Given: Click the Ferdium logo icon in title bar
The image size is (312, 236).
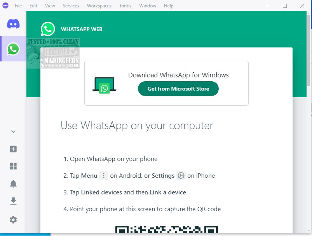Looking at the screenshot, I should pyautogui.click(x=5, y=5).
